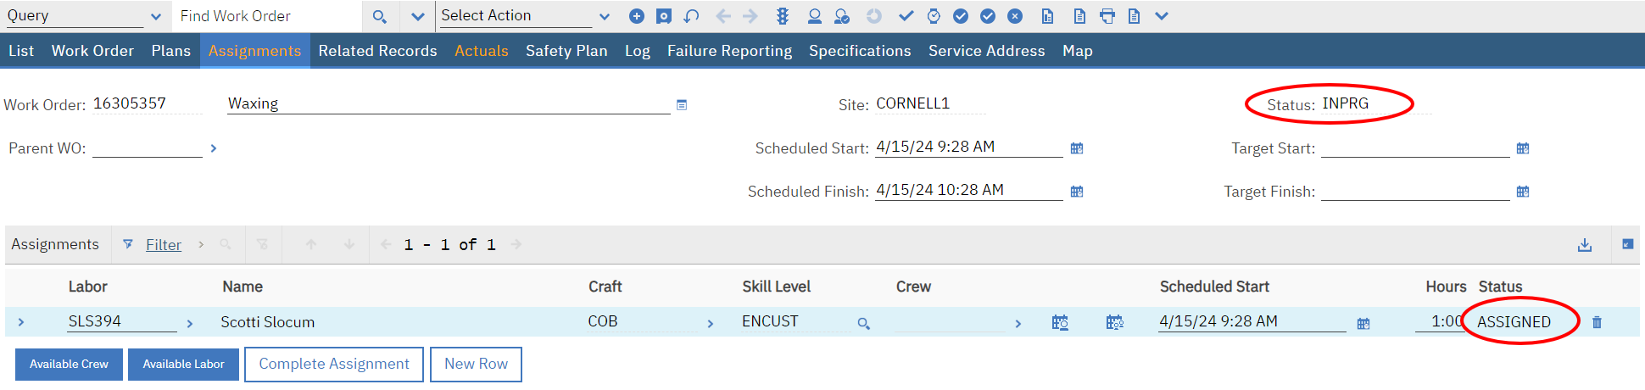This screenshot has width=1645, height=390.
Task: Expand the toolbar overflow chevron at end
Action: [x=1163, y=16]
